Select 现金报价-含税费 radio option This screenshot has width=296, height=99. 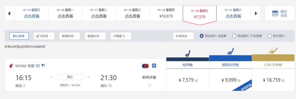[x=202, y=36]
